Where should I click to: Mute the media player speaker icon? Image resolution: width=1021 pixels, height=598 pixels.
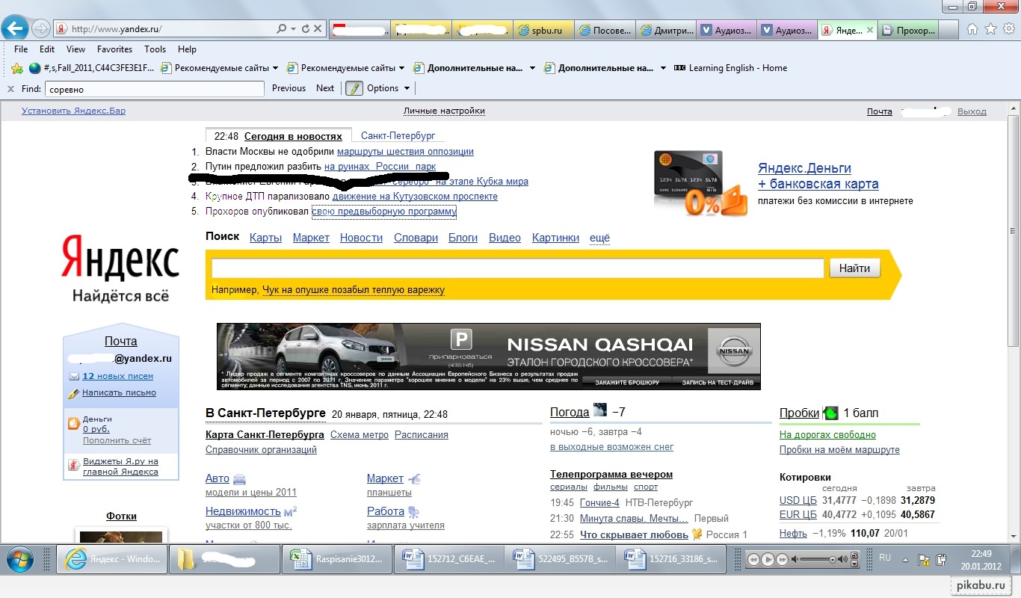pyautogui.click(x=796, y=559)
